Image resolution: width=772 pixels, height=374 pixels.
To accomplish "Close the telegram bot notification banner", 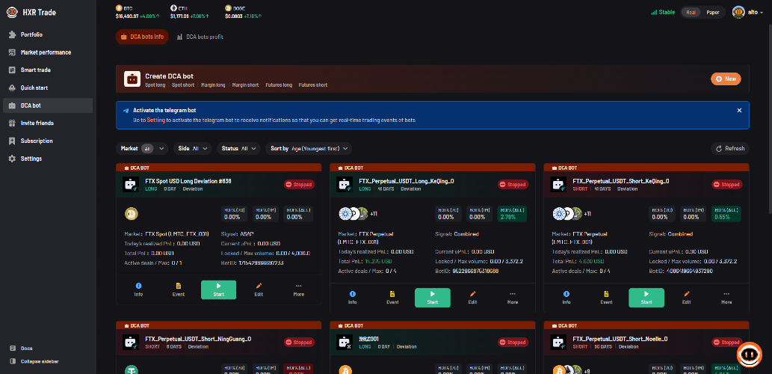I will click(739, 111).
